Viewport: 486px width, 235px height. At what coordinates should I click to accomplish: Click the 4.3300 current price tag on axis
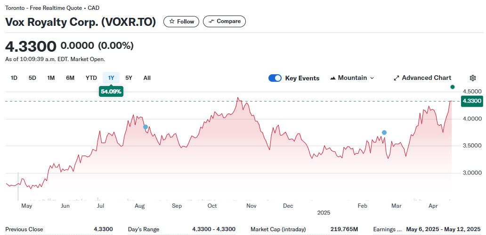pos(472,101)
